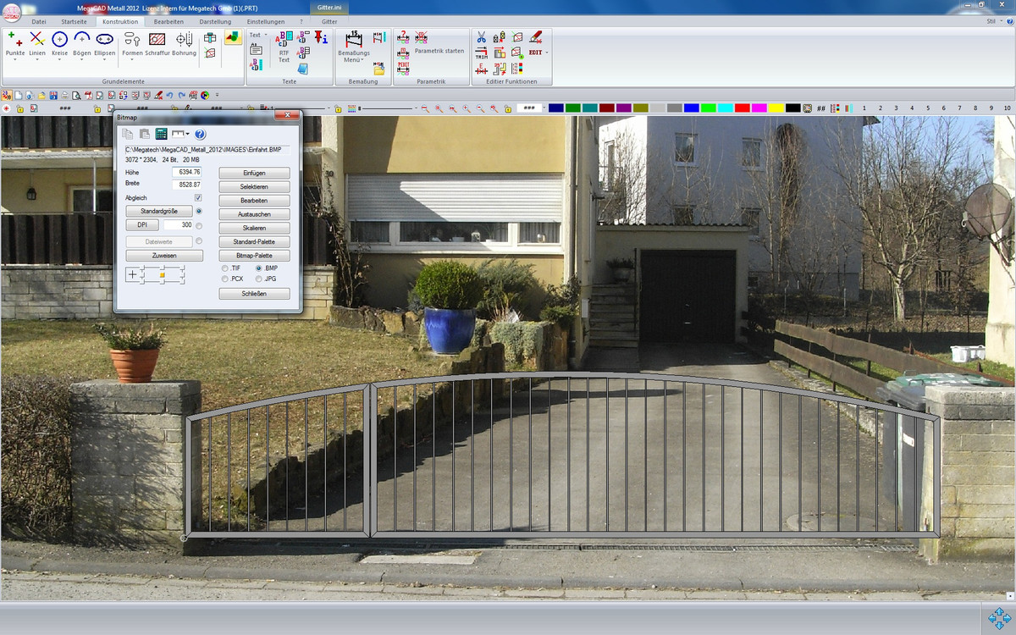Click the scissors icon in Editier Funktionen

481,36
